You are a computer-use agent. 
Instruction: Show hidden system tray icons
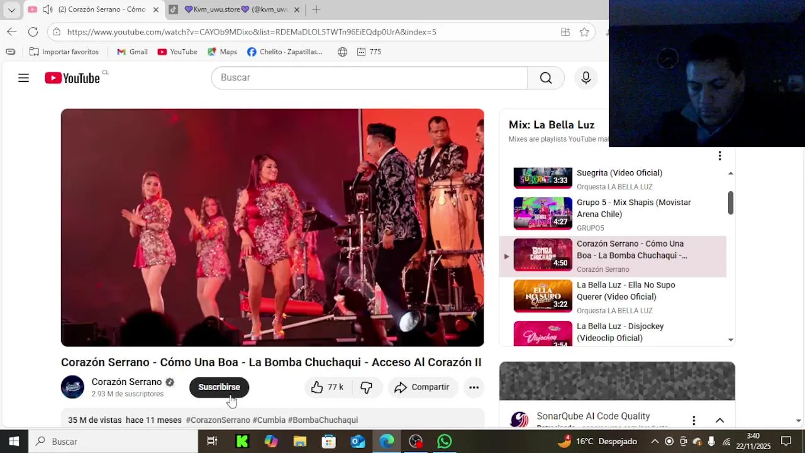click(655, 442)
